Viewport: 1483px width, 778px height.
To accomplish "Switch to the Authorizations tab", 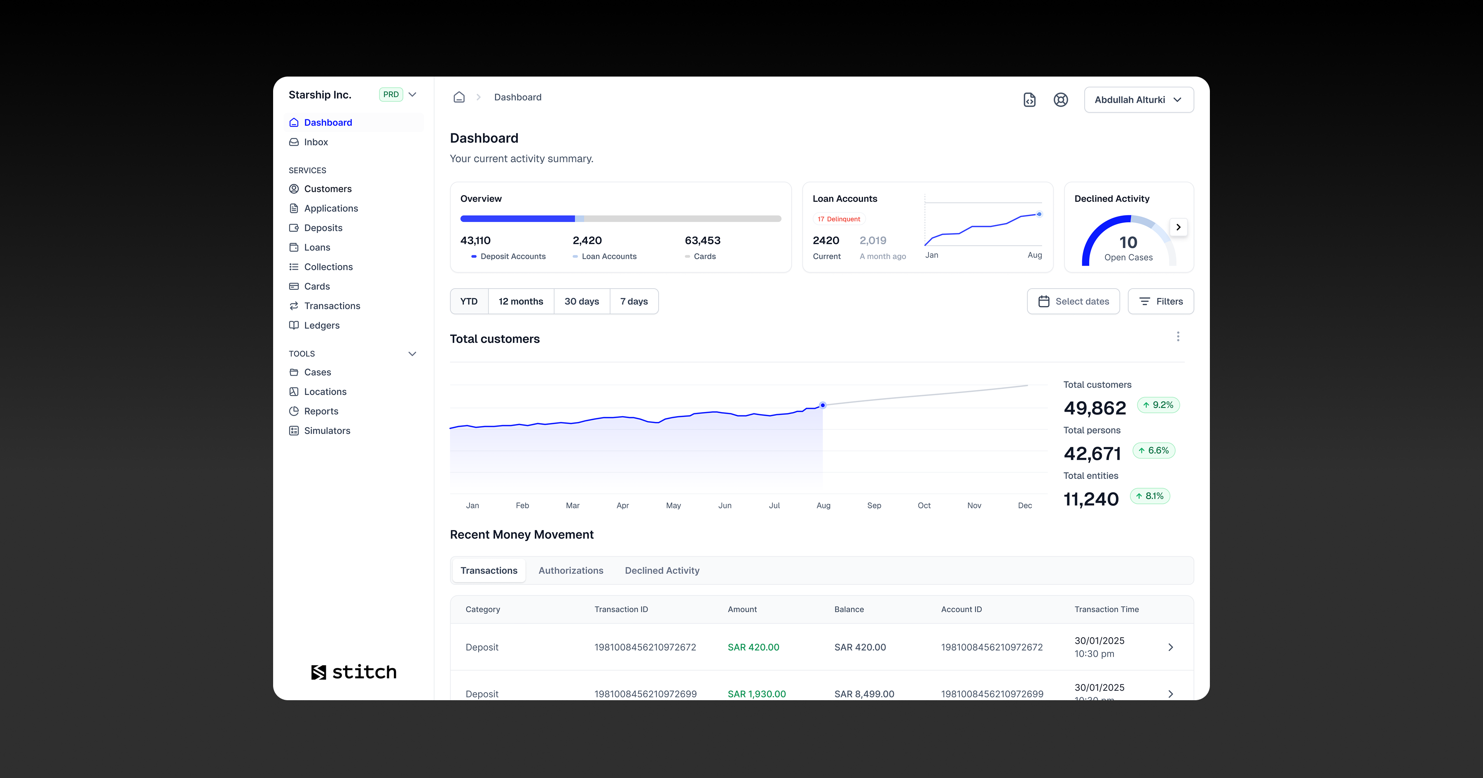I will click(x=571, y=570).
